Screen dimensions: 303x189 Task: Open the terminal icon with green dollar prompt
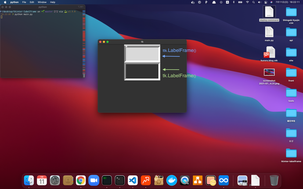(x=107, y=181)
